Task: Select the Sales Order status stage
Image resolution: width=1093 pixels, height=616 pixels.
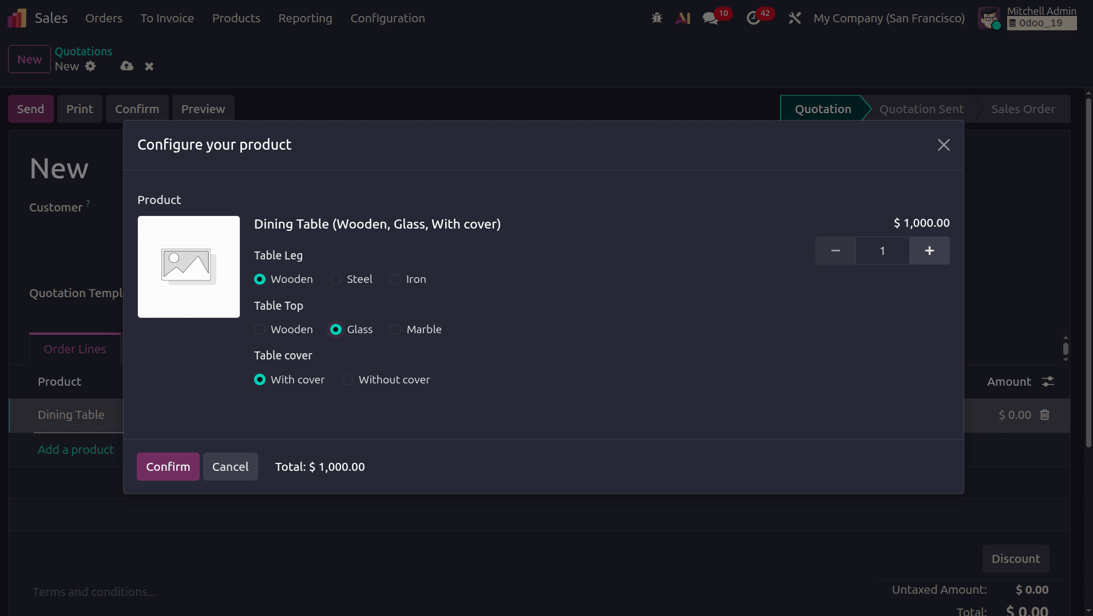Action: pyautogui.click(x=1023, y=109)
